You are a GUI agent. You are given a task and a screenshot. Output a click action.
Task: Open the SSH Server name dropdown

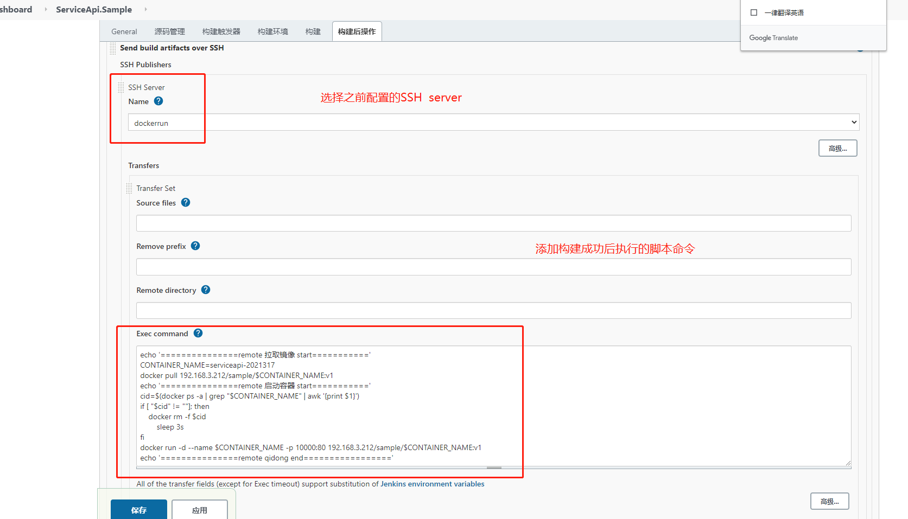[x=493, y=122]
